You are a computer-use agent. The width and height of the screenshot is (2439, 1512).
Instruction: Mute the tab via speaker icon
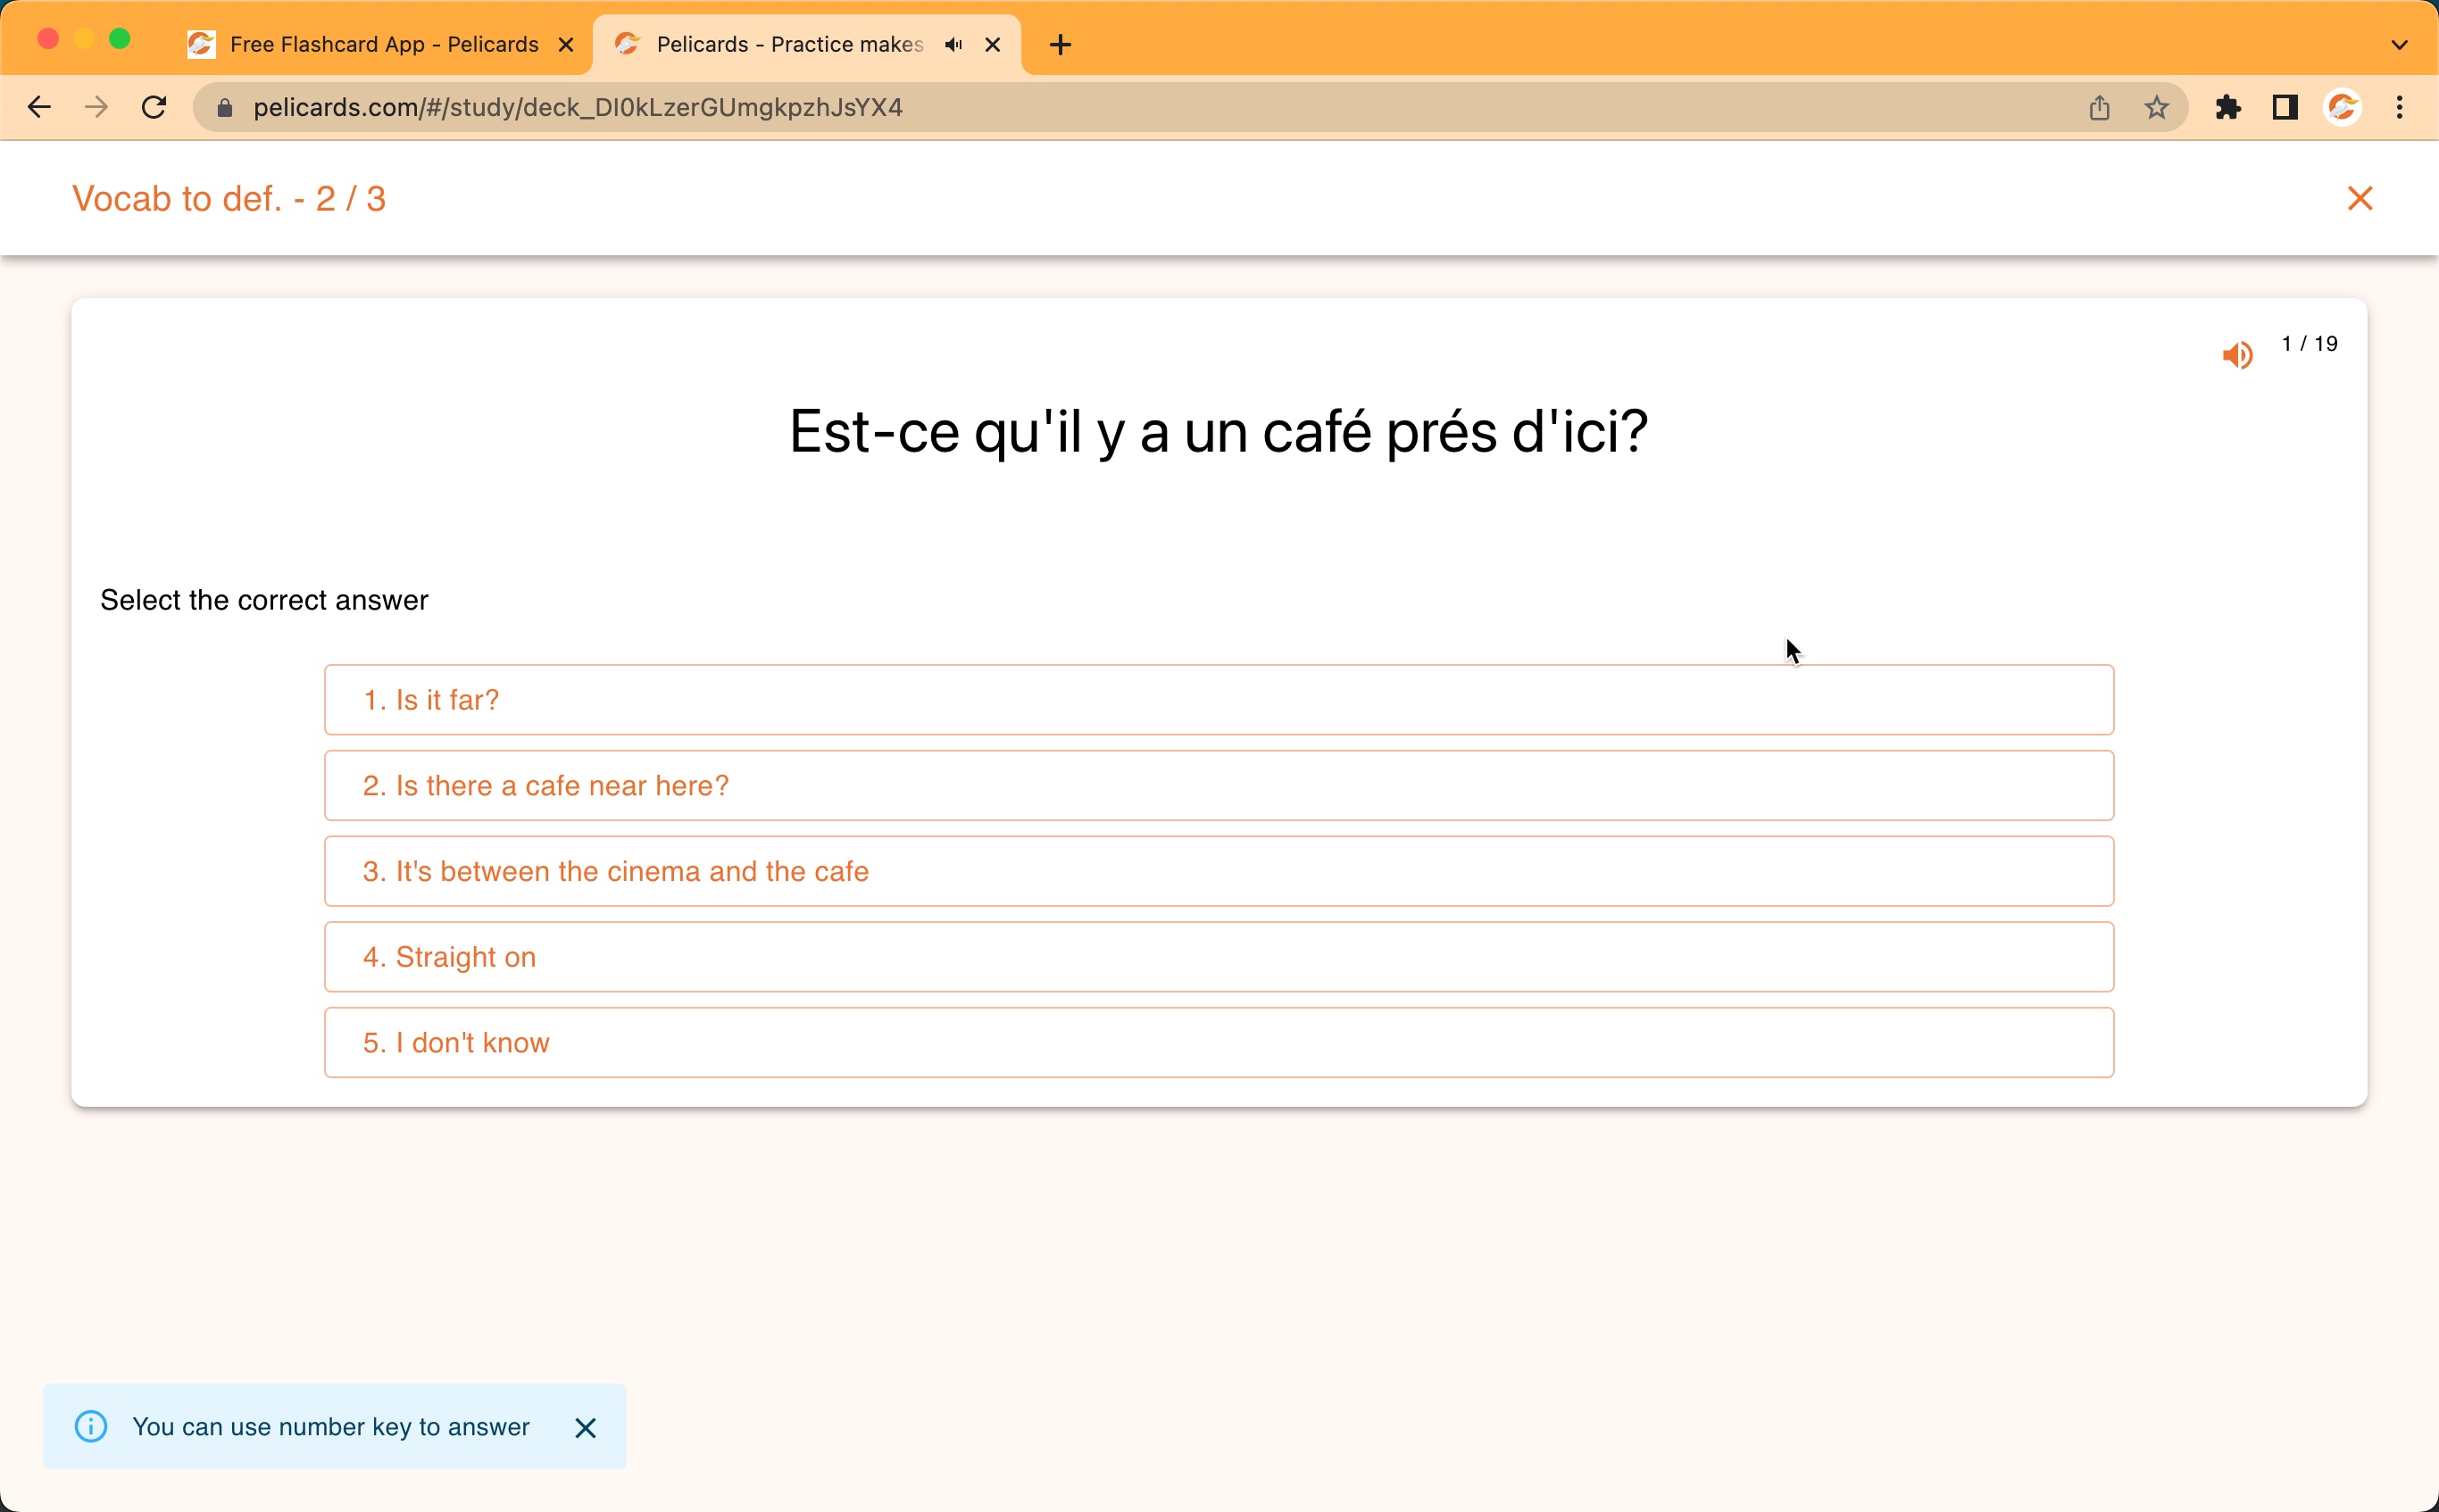tap(953, 44)
